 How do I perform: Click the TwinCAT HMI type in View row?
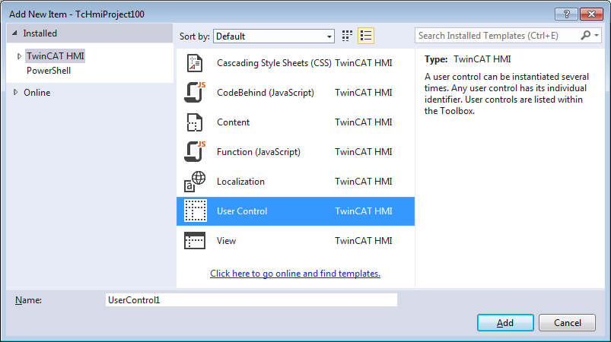pyautogui.click(x=363, y=241)
